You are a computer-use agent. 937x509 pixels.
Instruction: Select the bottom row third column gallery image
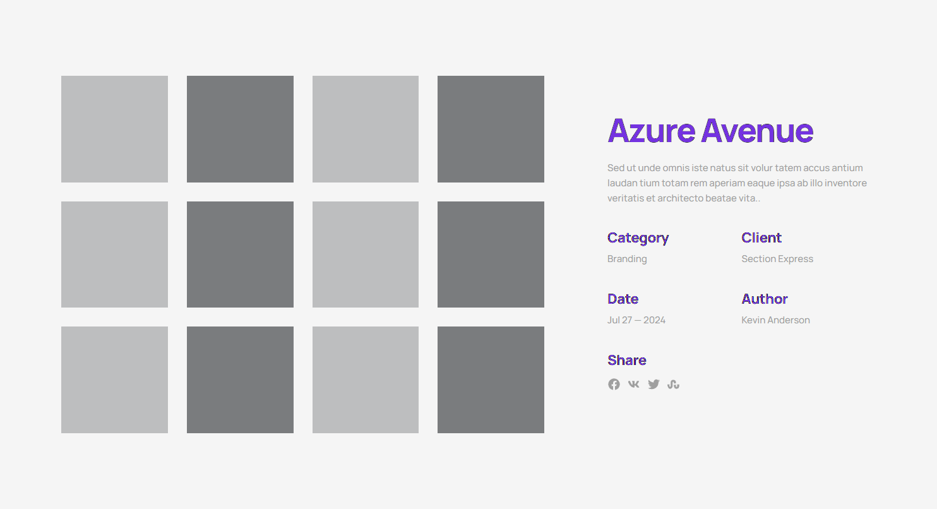pyautogui.click(x=365, y=380)
